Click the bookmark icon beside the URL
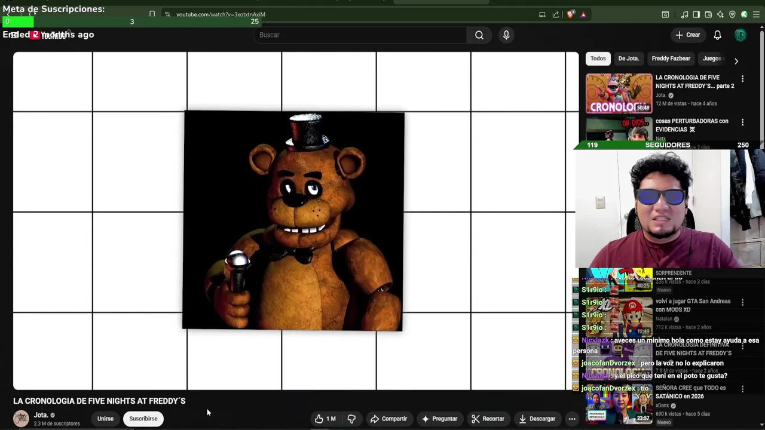765x430 pixels. [152, 14]
